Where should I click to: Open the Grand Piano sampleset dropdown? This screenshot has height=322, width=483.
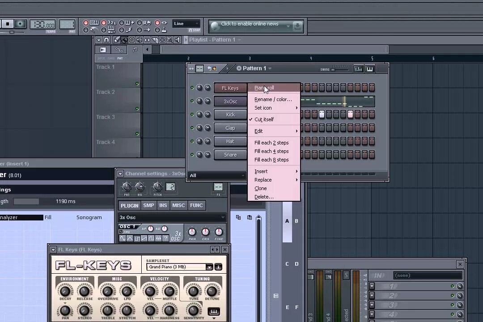point(209,267)
